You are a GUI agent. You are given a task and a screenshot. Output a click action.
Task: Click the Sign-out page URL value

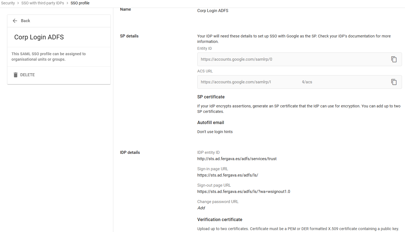pos(244,191)
